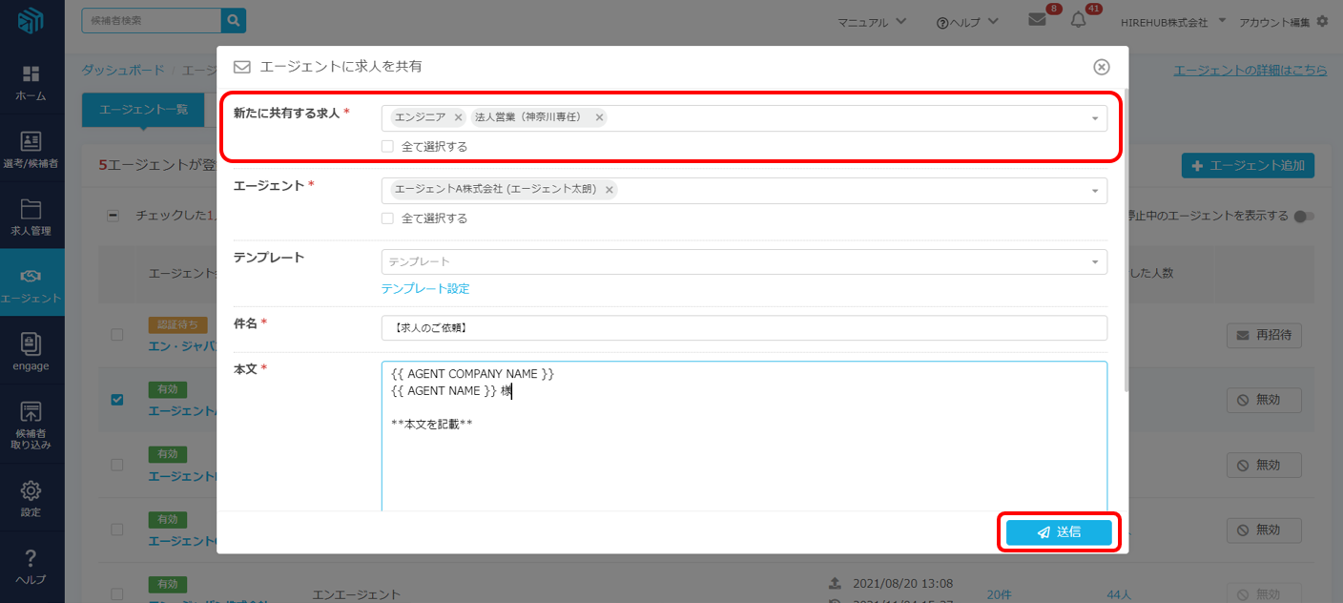
Task: Open engage in the sidebar
Action: click(31, 351)
